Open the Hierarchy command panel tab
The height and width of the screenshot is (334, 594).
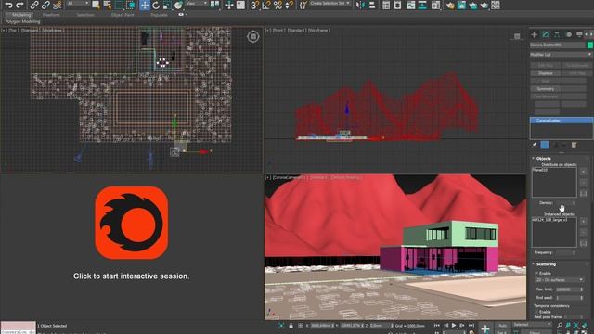tap(557, 34)
